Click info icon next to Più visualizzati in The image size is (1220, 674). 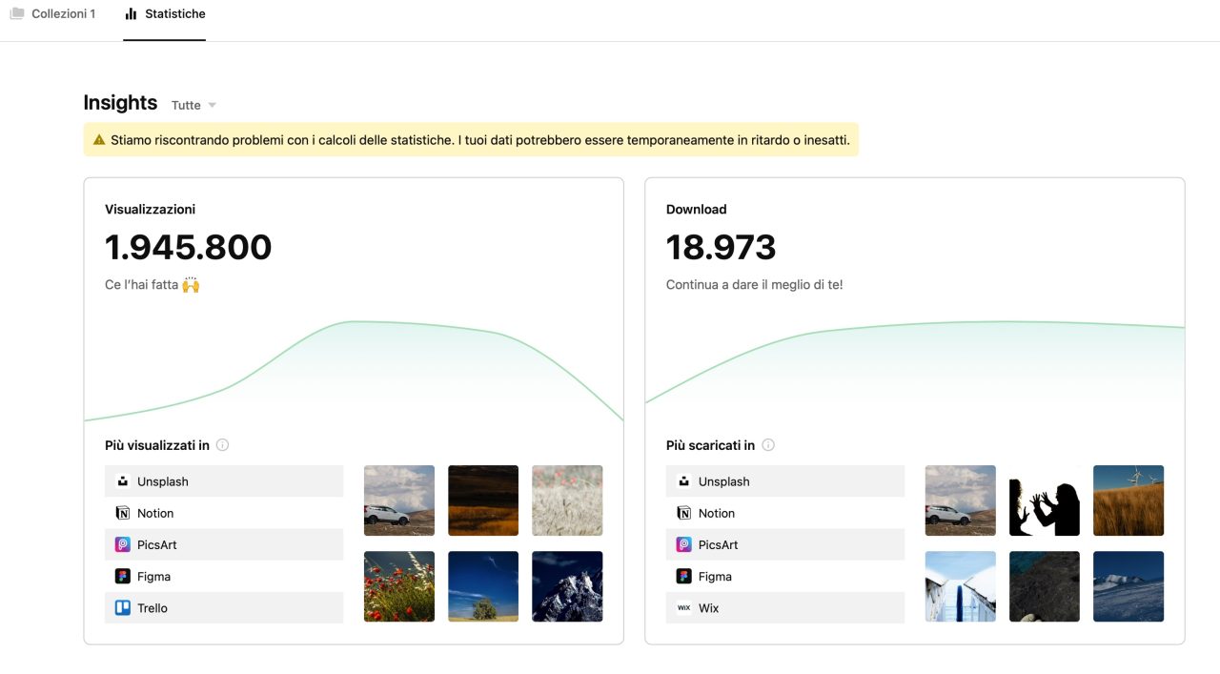tap(222, 445)
